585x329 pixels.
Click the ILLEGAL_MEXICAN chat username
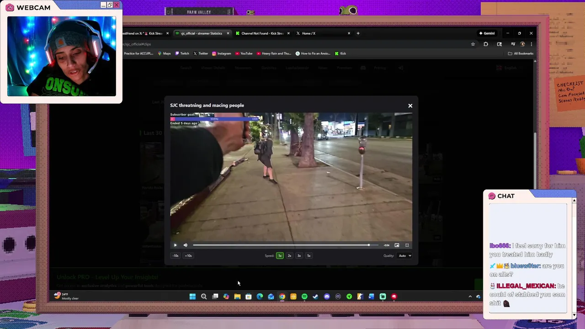[526, 286]
